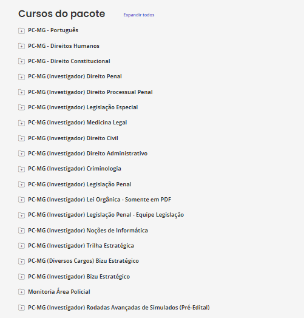Expand PC-MG - Português folder icon

(x=21, y=30)
